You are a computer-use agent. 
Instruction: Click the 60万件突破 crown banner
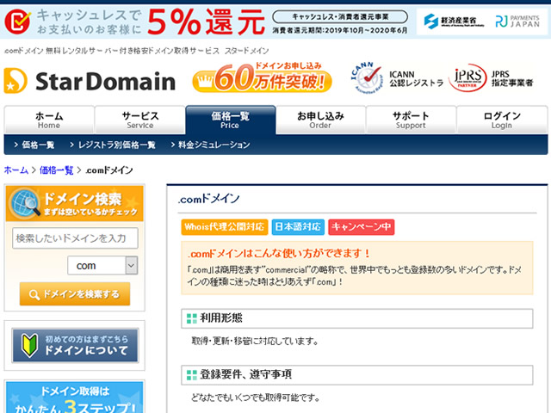(x=262, y=78)
